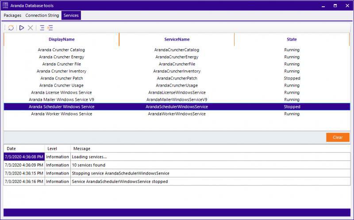Click highlighted Aranda Scheduler Windows Service name
This screenshot has width=354, height=220.
(62, 106)
